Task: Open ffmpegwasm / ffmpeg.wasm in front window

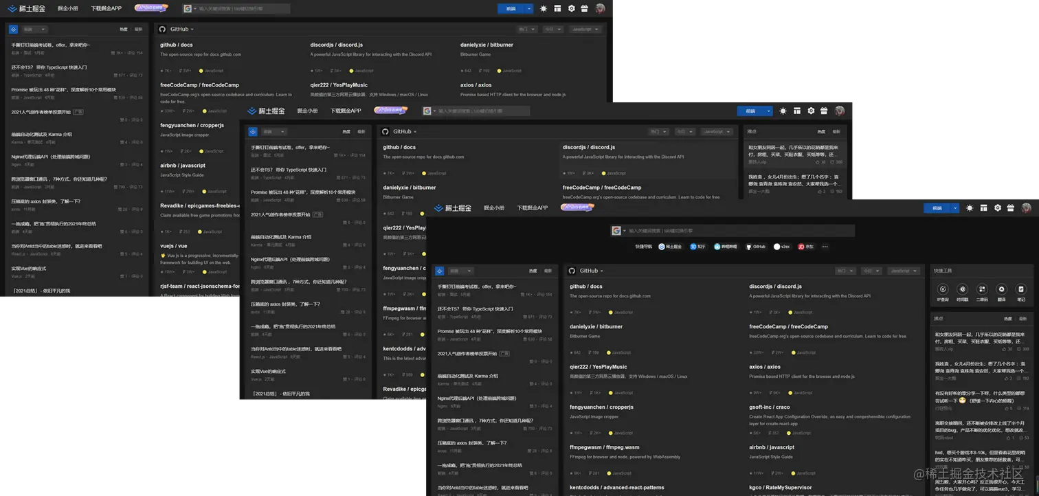Action: [605, 447]
